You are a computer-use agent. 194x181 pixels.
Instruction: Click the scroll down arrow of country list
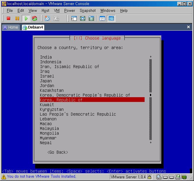coord(151,142)
